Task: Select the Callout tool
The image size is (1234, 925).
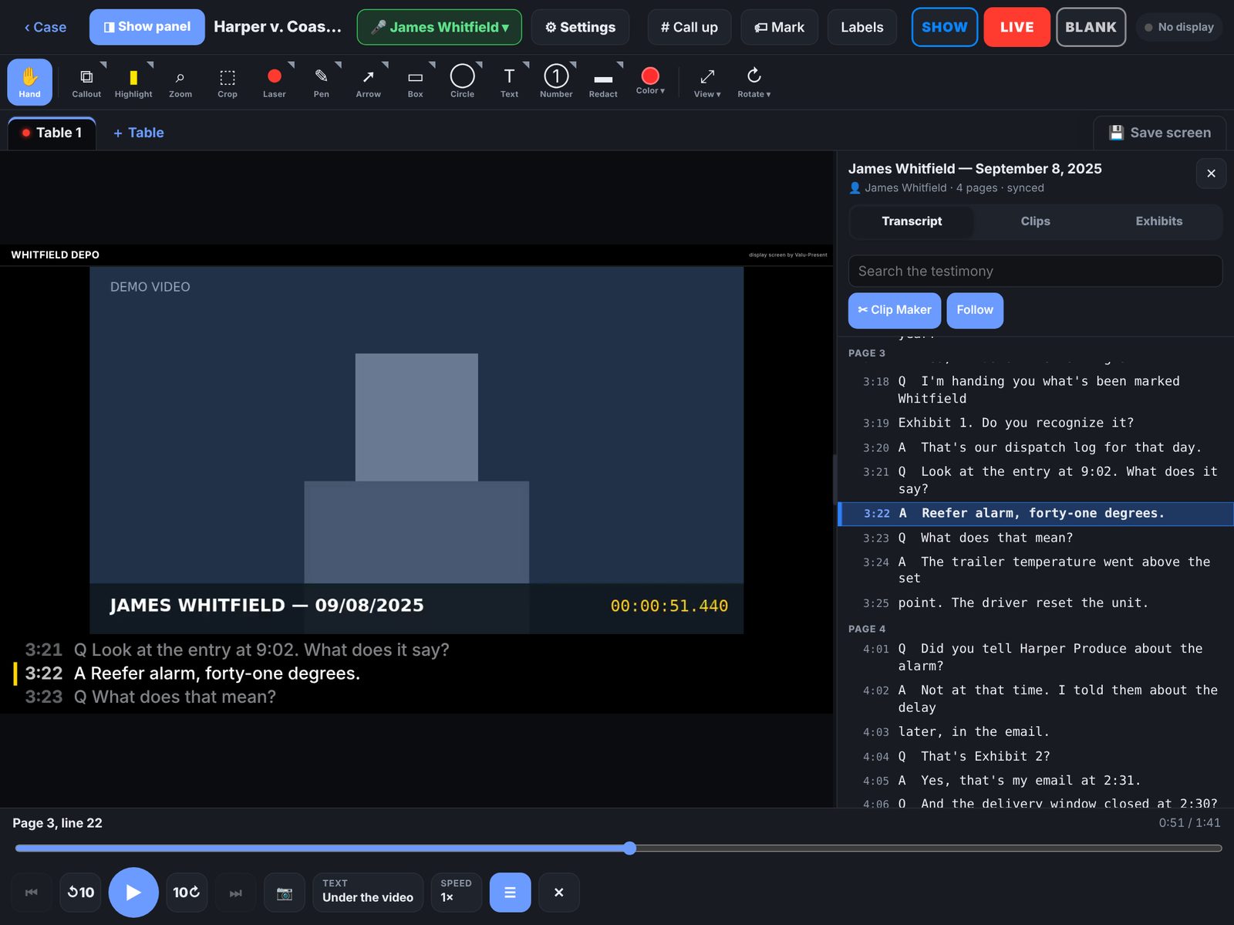Action: pos(86,82)
